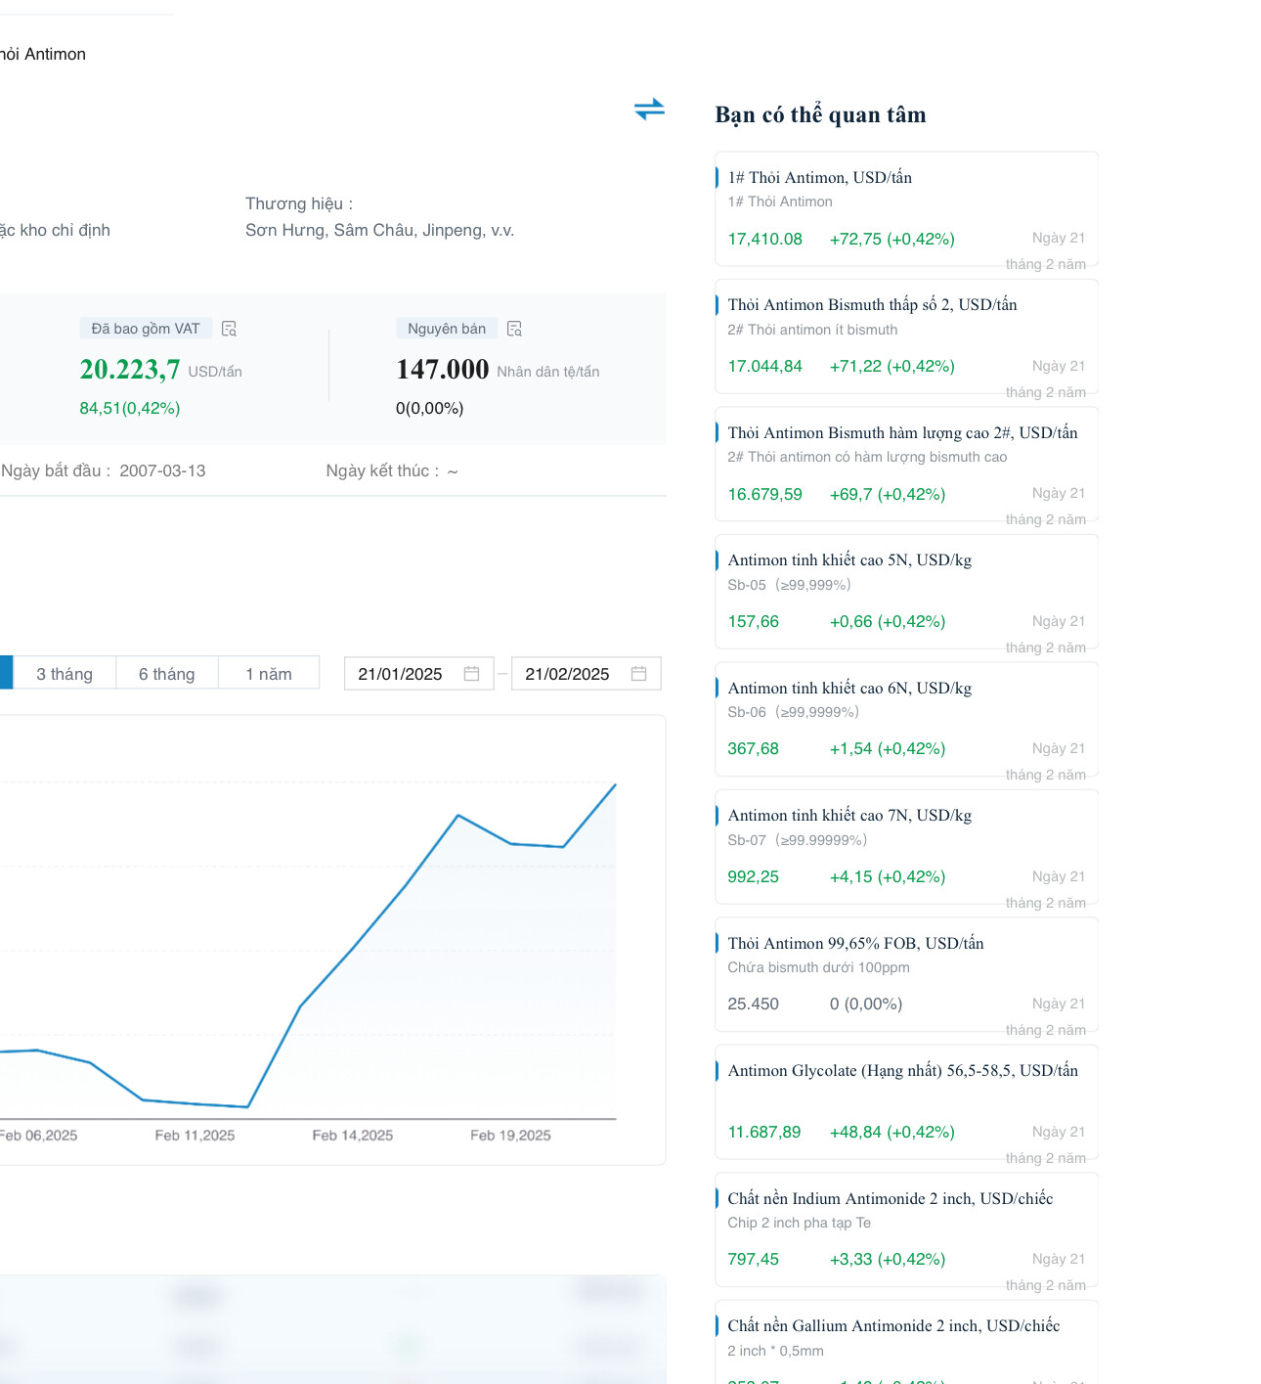1261x1384 pixels.
Task: Open Antimon tinh khiết cao 5N item
Action: click(906, 592)
